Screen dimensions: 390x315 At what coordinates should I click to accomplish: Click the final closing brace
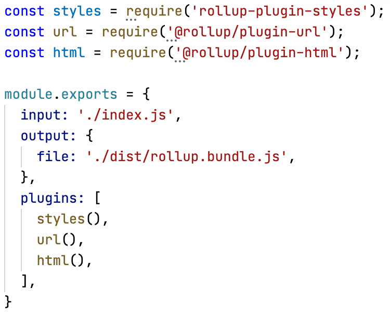(8, 302)
